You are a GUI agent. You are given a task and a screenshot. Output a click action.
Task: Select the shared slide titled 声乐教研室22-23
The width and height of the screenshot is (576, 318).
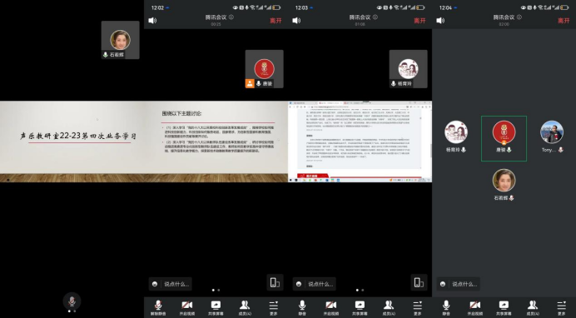click(x=144, y=142)
